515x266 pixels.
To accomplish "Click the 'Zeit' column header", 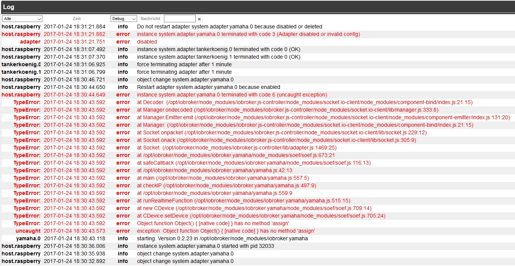I will coord(76,19).
